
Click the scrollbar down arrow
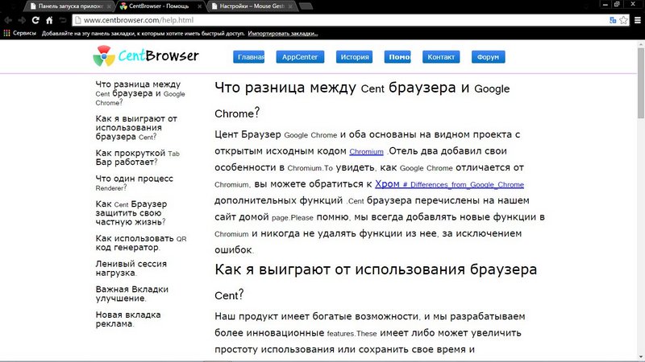[641, 357]
